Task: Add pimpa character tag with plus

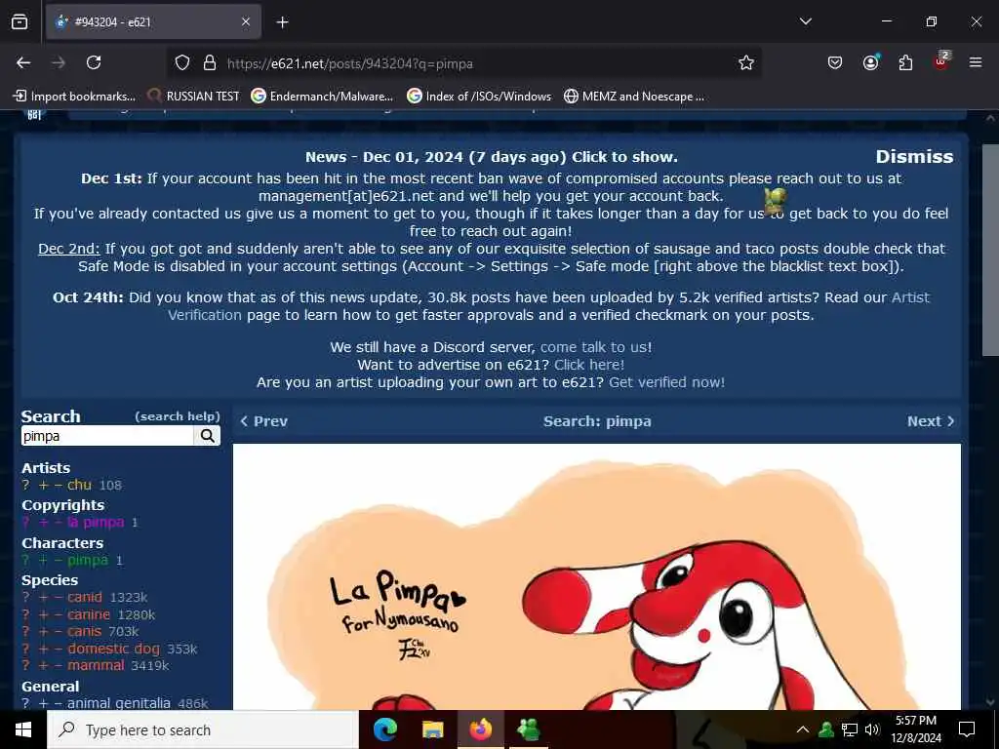Action: click(x=43, y=561)
